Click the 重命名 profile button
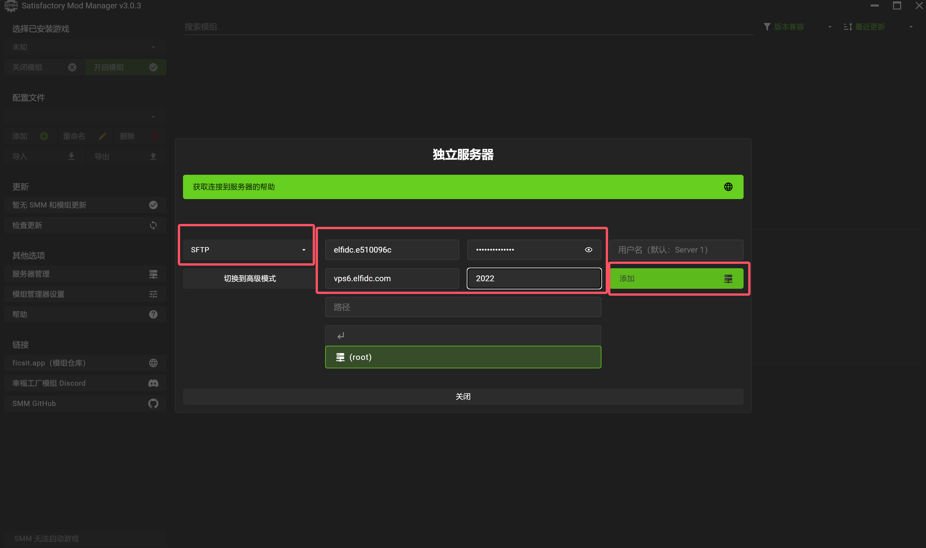This screenshot has width=926, height=548. 85,136
